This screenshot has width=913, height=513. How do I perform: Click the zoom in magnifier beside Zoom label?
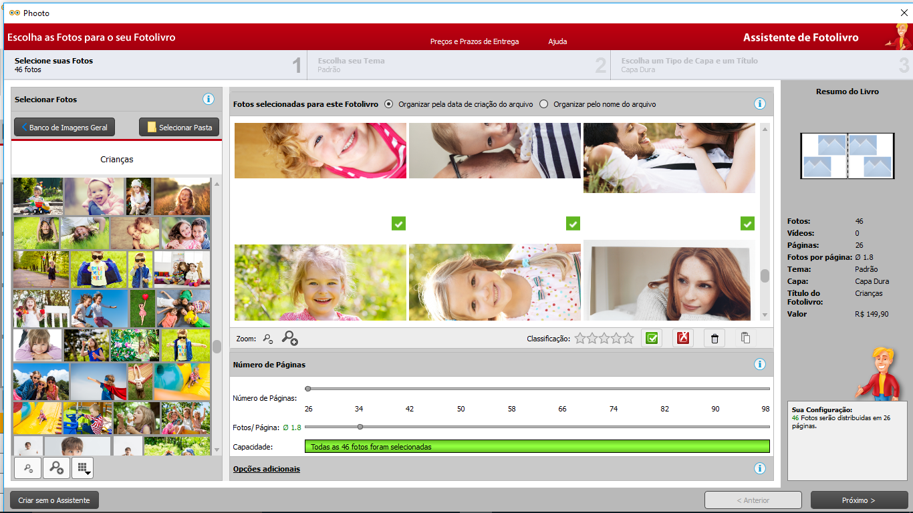click(289, 339)
